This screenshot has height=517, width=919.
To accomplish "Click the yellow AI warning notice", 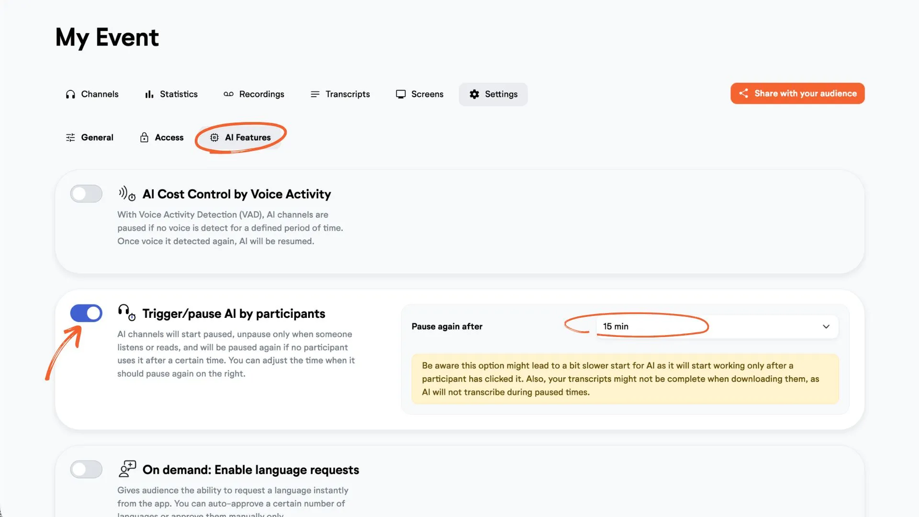I will point(625,379).
